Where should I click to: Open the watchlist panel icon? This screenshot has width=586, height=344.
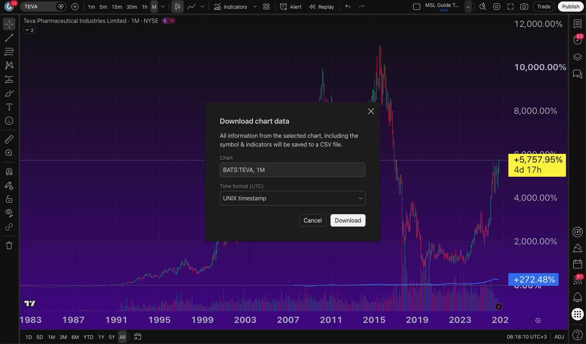tap(577, 24)
